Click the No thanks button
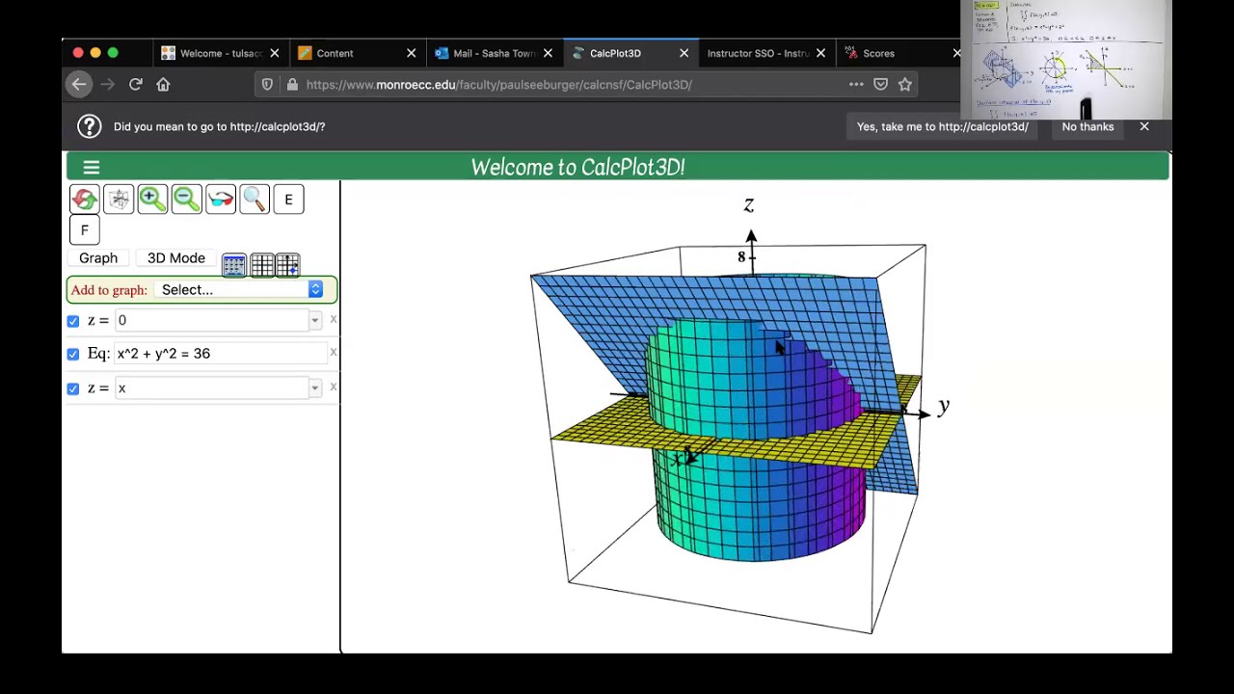Viewport: 1234px width, 694px height. (1087, 126)
